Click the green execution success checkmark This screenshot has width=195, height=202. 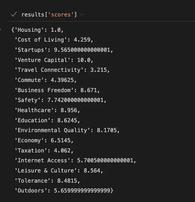tap(14, 15)
